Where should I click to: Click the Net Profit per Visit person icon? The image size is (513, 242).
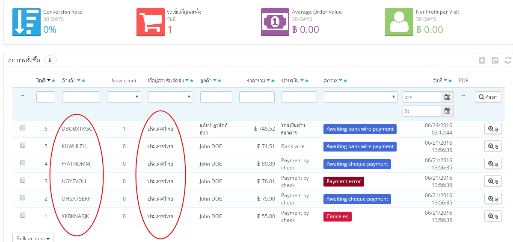tap(399, 22)
